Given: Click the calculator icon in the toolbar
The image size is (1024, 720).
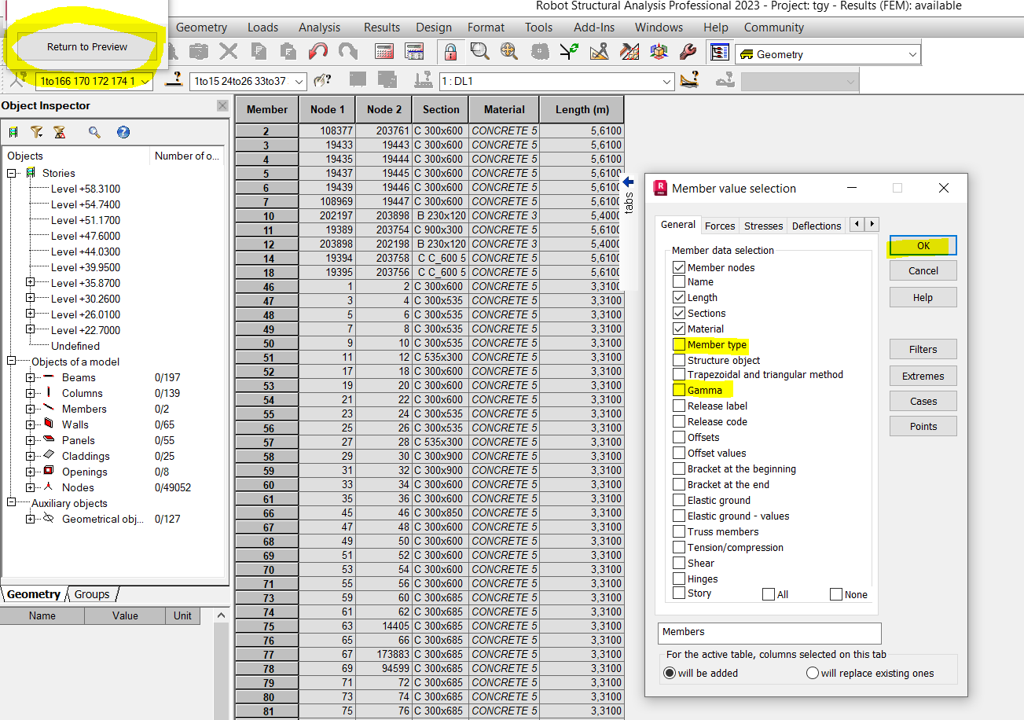Looking at the screenshot, I should 384,52.
